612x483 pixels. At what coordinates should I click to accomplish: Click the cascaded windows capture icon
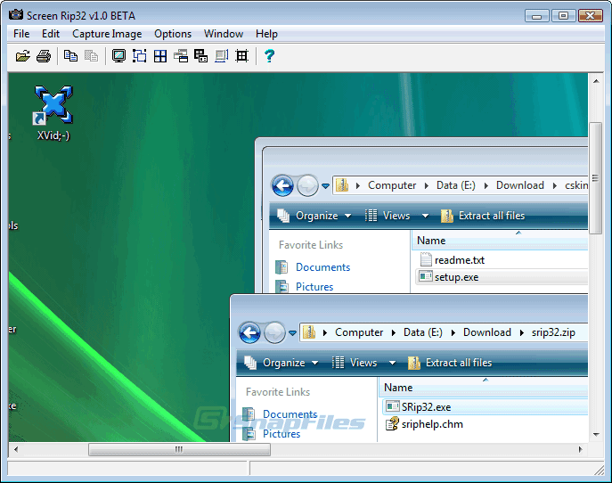[181, 56]
